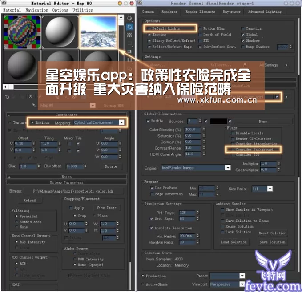This screenshot has width=302, height=292.
Task: Toggle the Global-Illumination Enable checkbox
Action: point(148,121)
